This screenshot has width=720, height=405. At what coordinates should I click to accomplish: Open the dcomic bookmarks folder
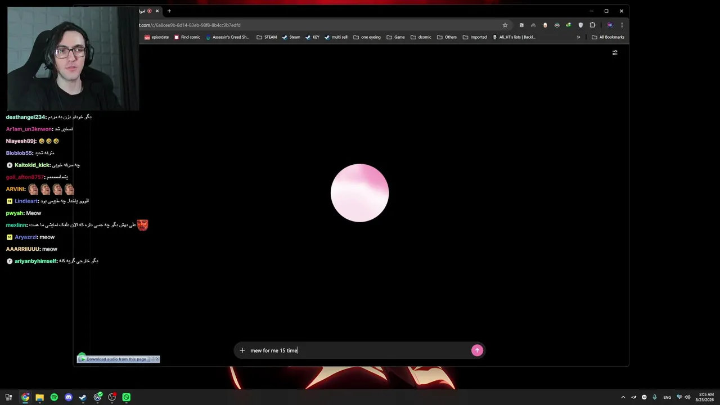click(421, 37)
